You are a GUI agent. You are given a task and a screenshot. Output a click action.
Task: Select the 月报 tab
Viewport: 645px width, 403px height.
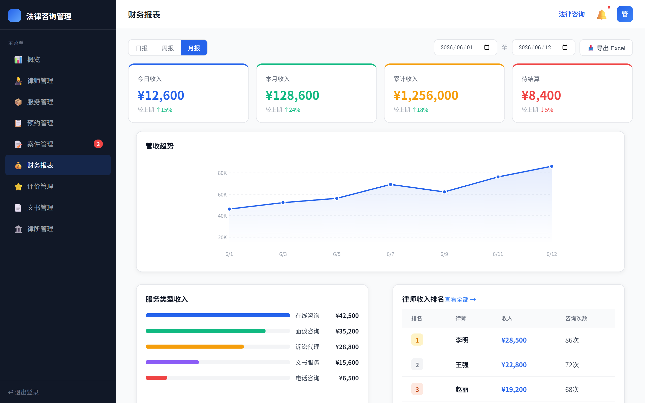pos(194,48)
